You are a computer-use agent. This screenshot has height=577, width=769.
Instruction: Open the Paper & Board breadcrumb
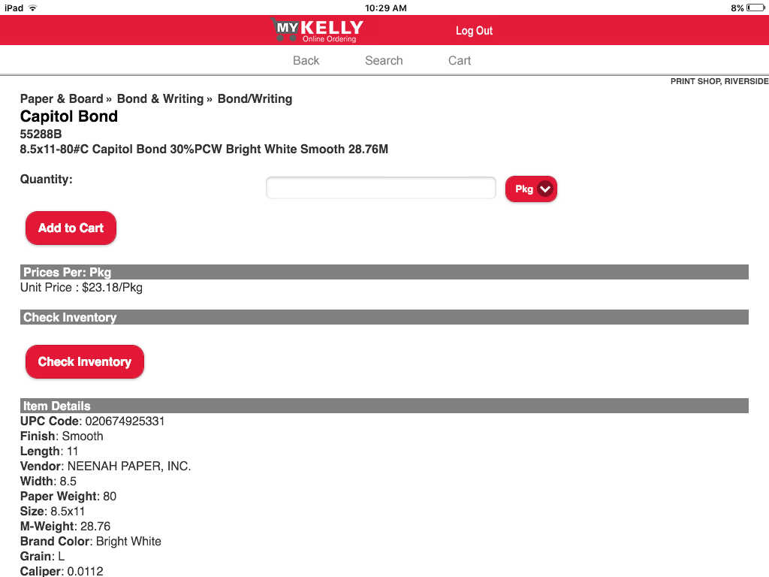[62, 98]
